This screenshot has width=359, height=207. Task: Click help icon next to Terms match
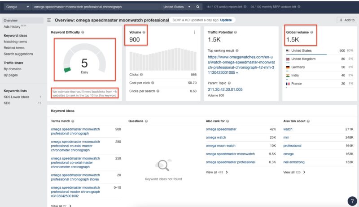[x=73, y=121]
